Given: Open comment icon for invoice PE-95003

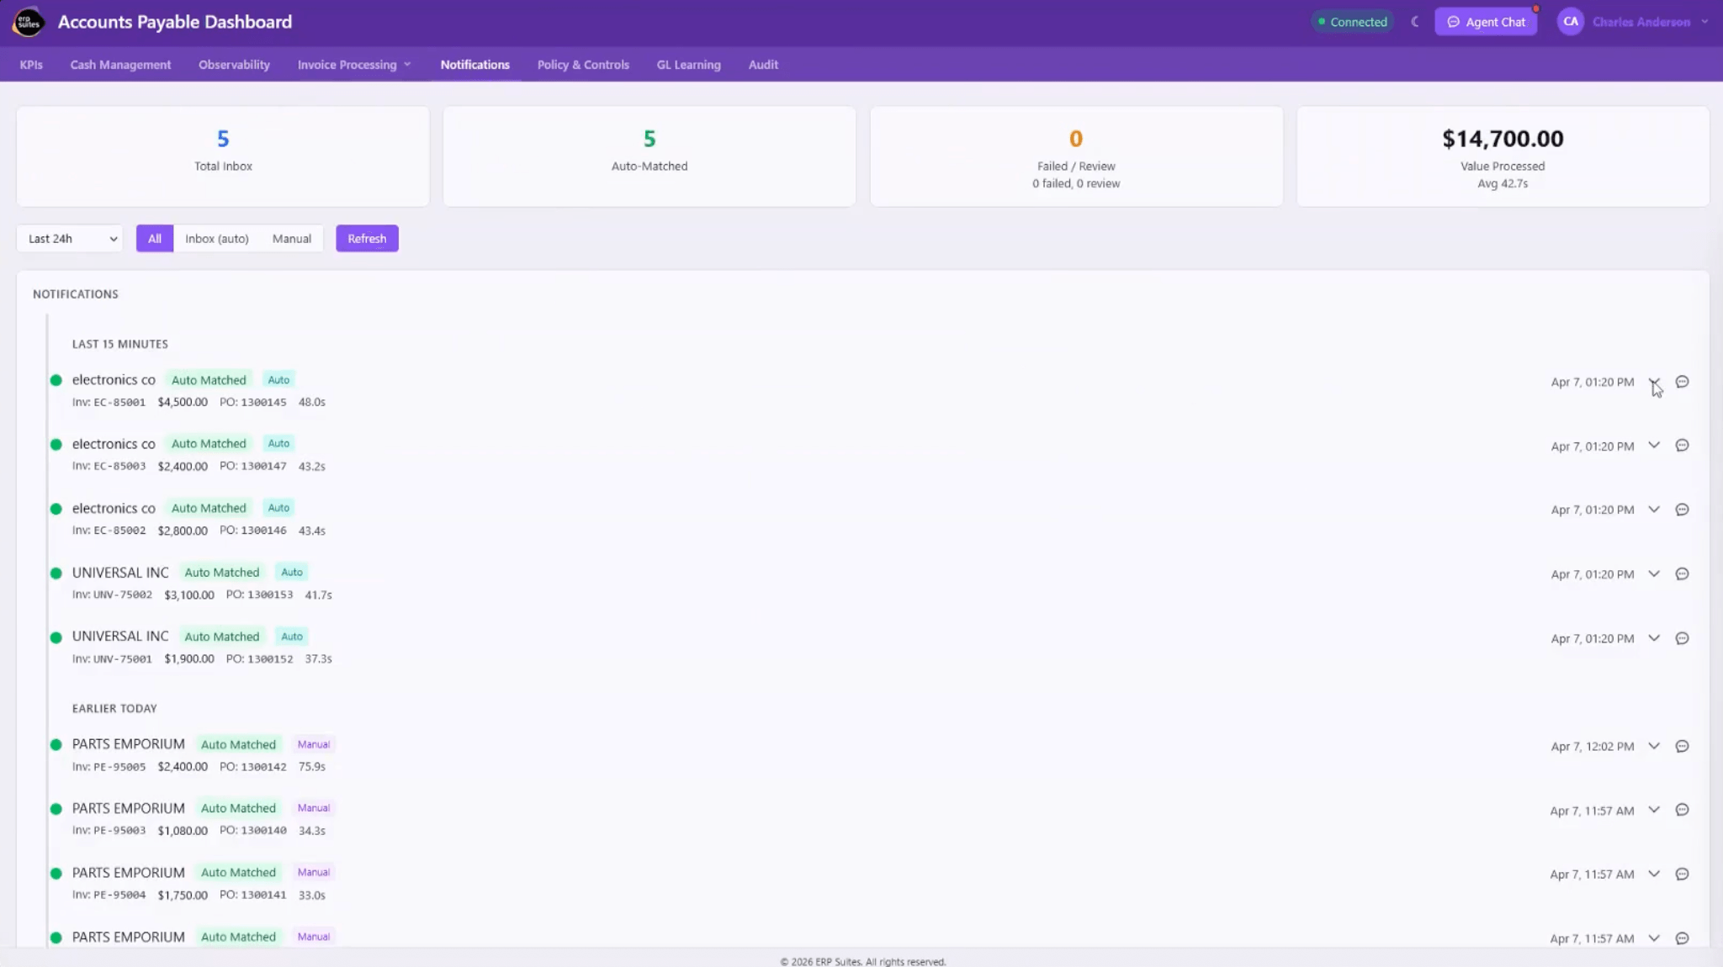Looking at the screenshot, I should pos(1682,811).
